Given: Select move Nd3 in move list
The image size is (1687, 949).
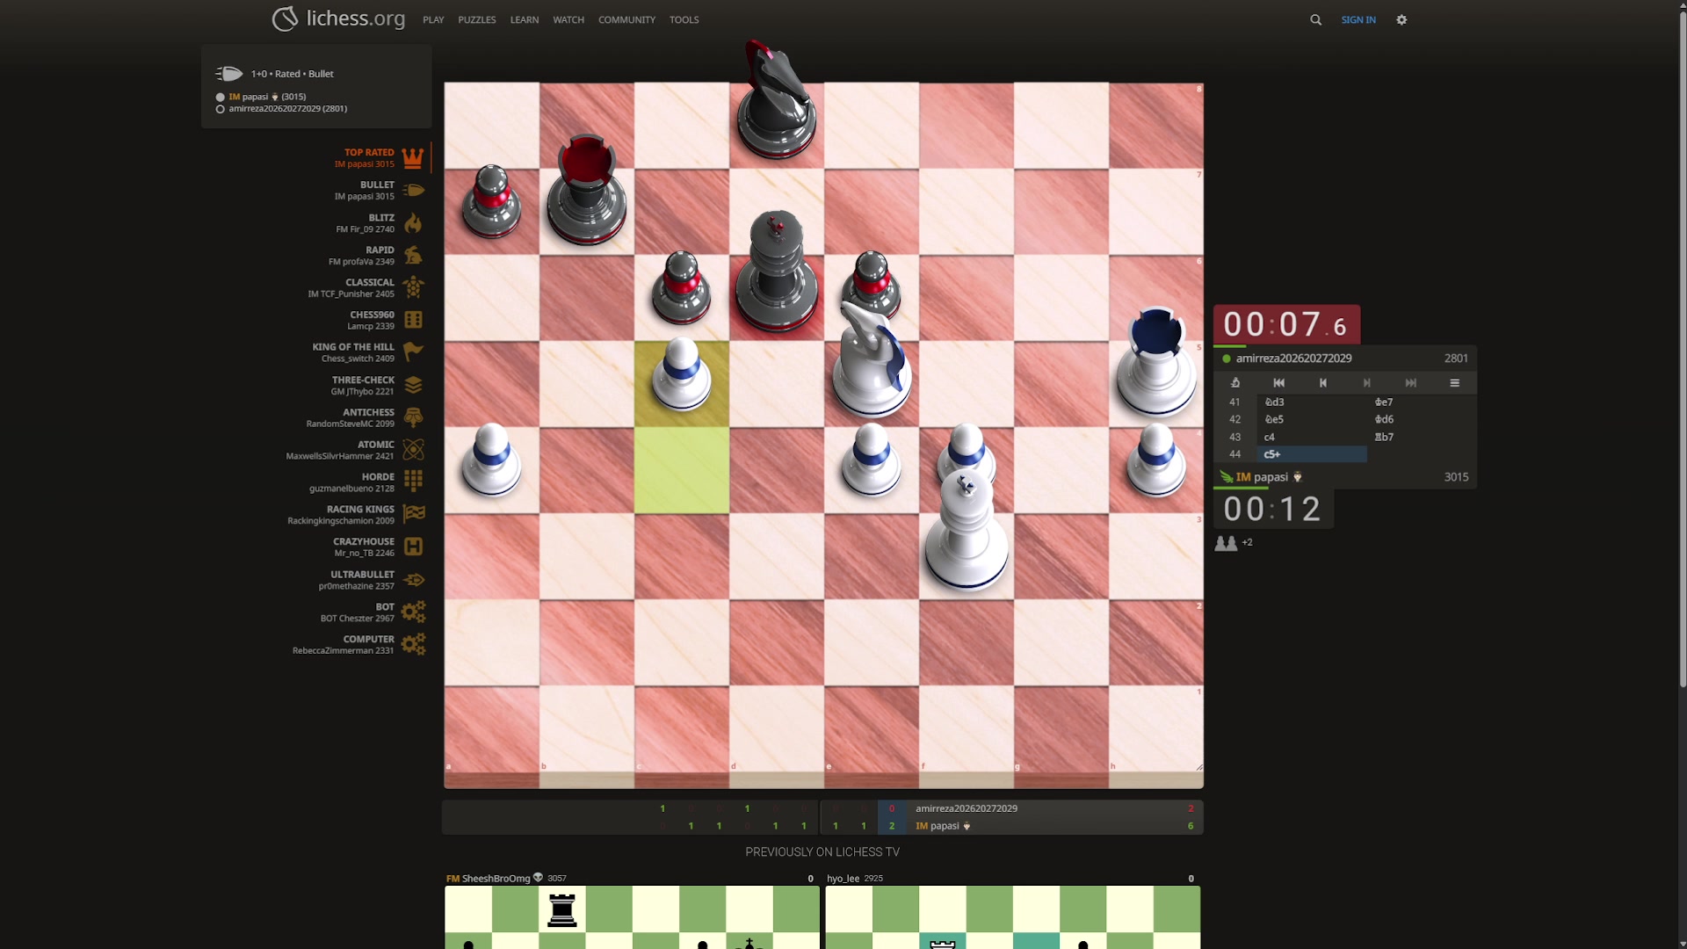Looking at the screenshot, I should 1275,402.
